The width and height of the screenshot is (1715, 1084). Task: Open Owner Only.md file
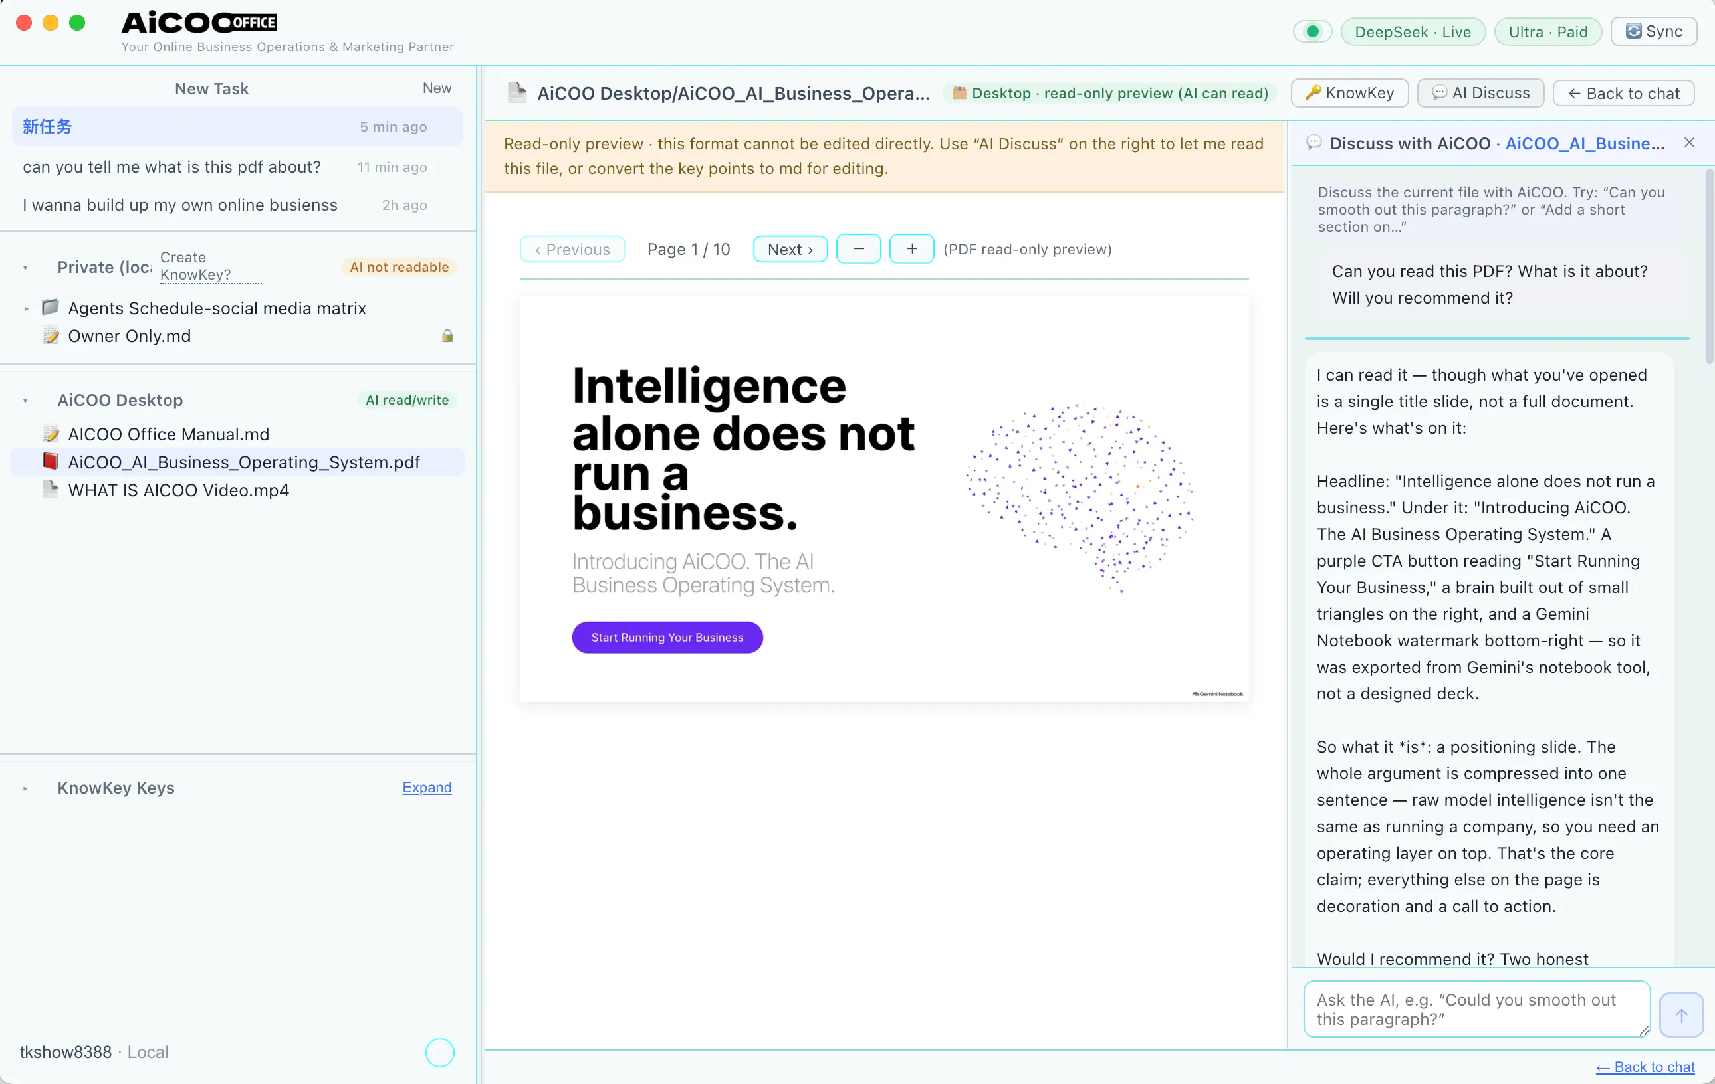coord(129,336)
